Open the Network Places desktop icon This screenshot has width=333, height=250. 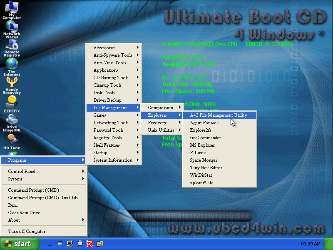click(x=12, y=30)
